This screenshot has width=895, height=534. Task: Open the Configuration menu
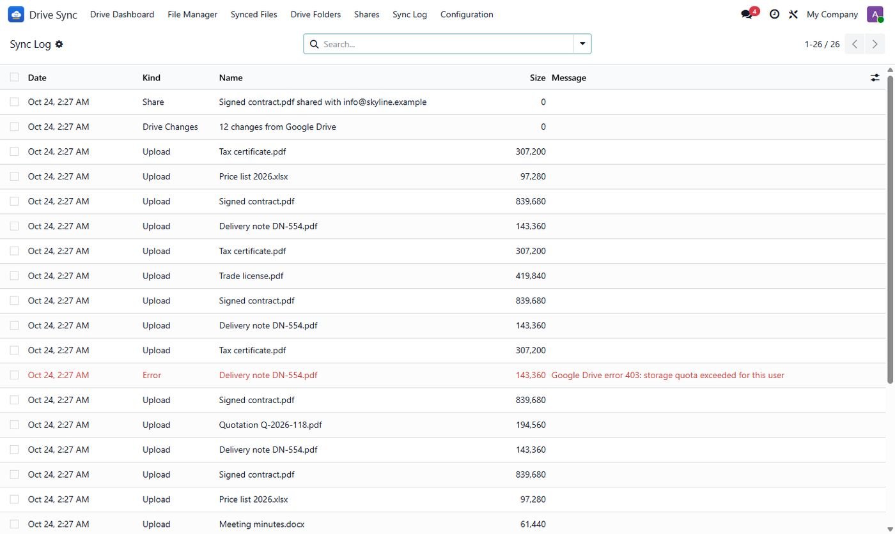(467, 14)
